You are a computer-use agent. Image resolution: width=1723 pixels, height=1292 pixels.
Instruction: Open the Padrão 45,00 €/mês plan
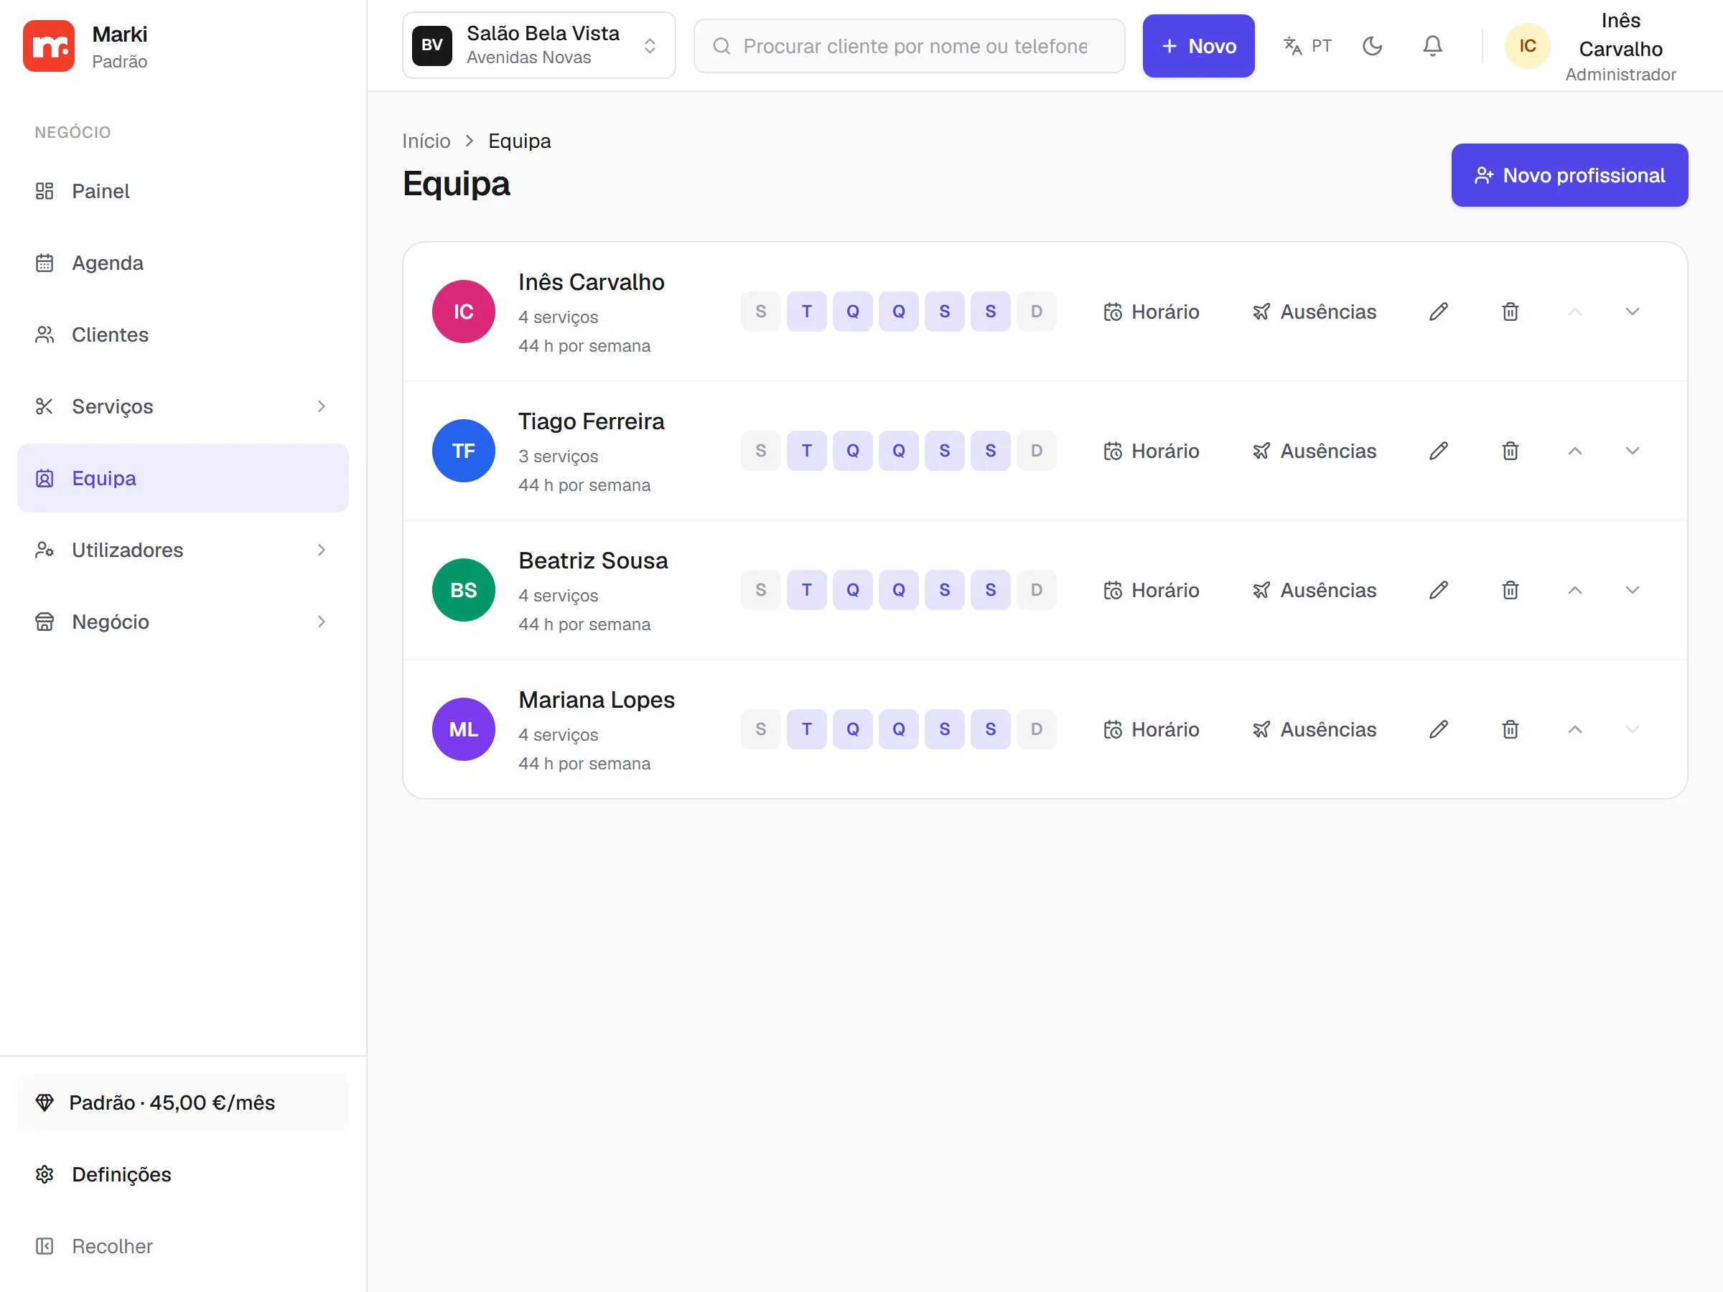182,1103
